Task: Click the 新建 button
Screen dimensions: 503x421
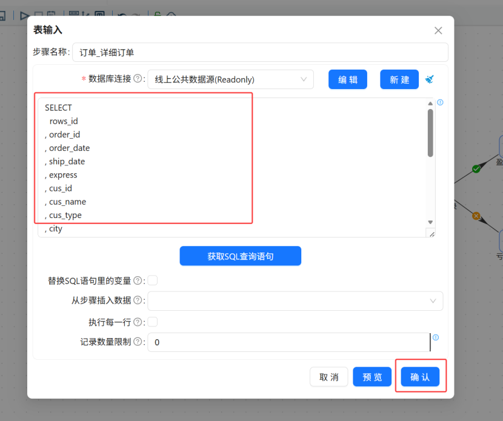Action: [399, 79]
